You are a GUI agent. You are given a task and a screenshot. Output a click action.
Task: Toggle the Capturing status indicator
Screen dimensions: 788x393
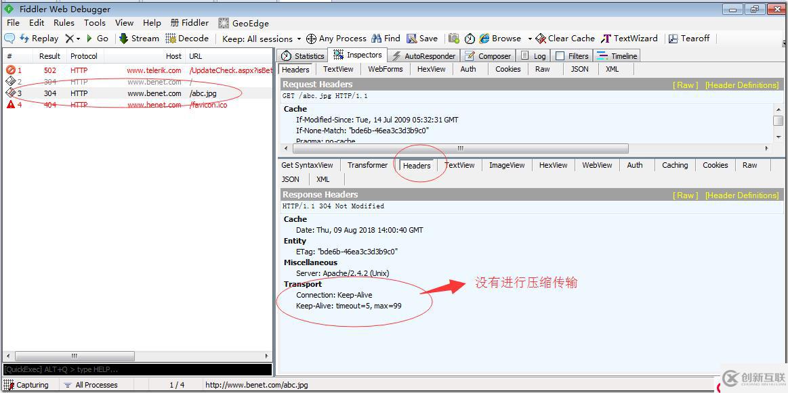coord(9,385)
